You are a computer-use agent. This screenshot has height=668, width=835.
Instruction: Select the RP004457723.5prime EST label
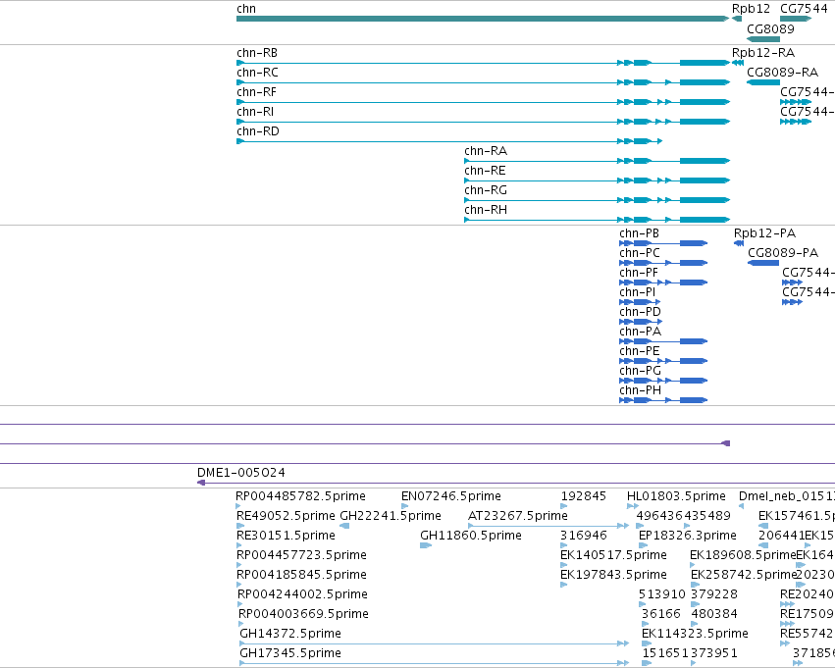coord(301,555)
